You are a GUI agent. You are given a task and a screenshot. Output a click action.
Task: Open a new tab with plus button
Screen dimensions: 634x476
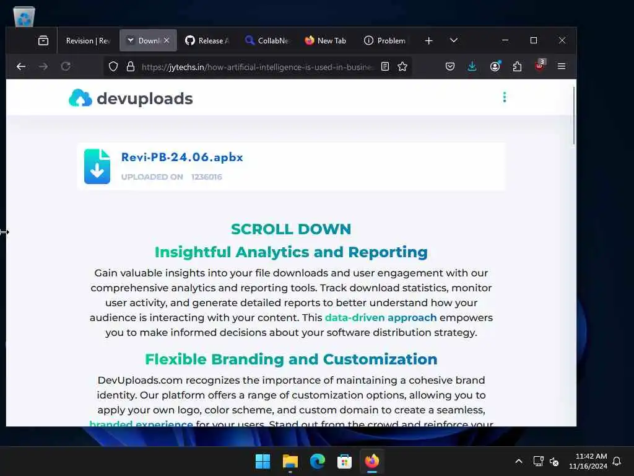point(429,40)
